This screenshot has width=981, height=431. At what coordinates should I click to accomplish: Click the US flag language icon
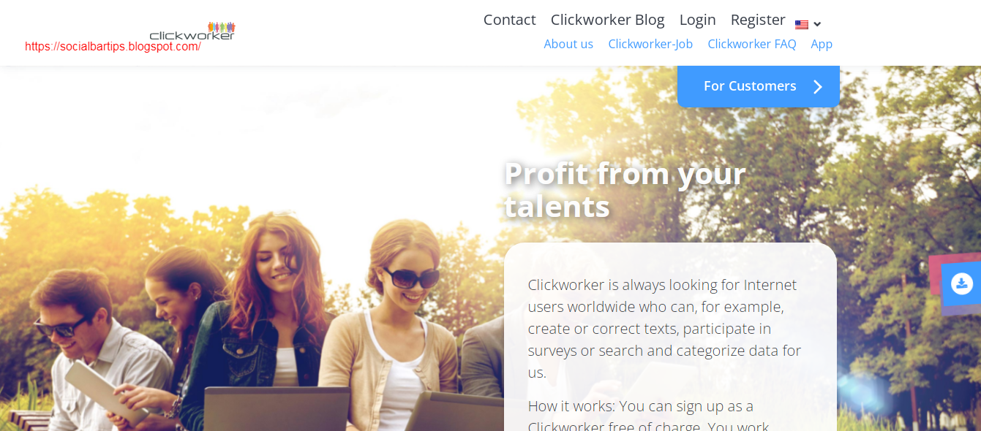[802, 24]
